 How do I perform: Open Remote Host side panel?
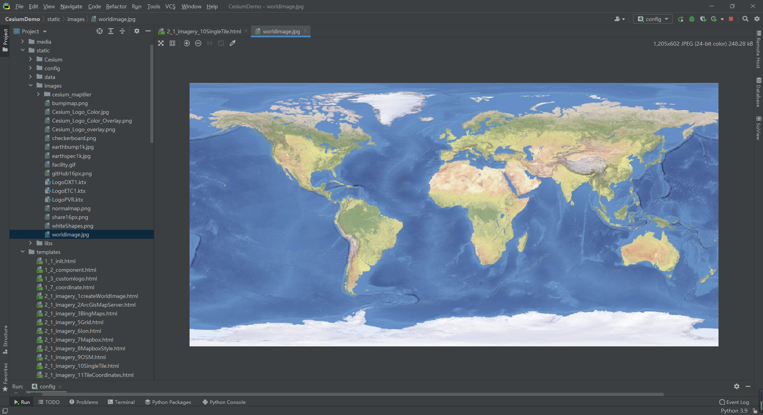(759, 50)
